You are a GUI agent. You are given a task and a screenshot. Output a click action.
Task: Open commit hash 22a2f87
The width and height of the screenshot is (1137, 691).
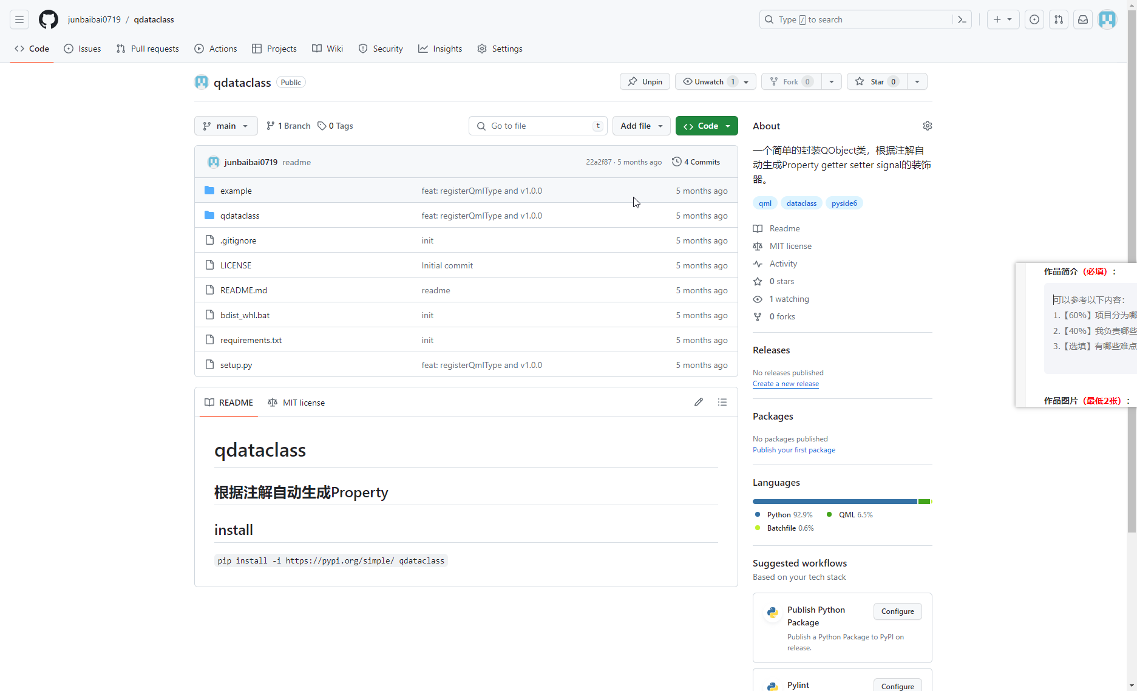(599, 162)
